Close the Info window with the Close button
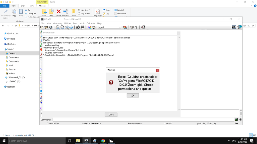Screen dimensions: 257x144 tap(111, 114)
